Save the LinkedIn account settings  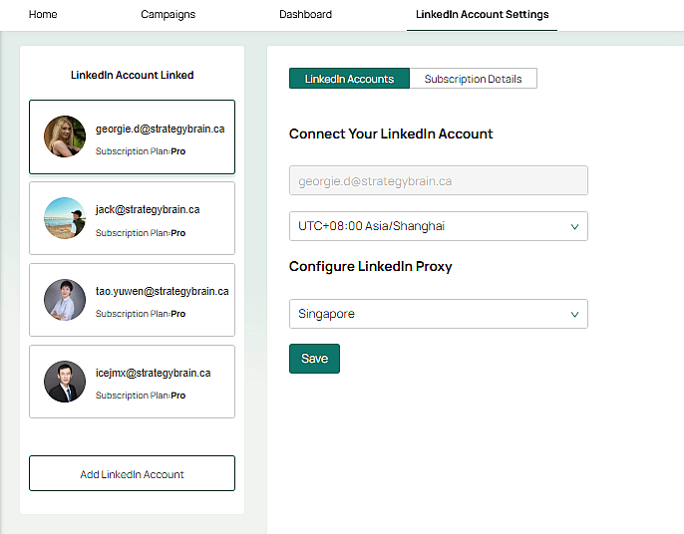314,359
